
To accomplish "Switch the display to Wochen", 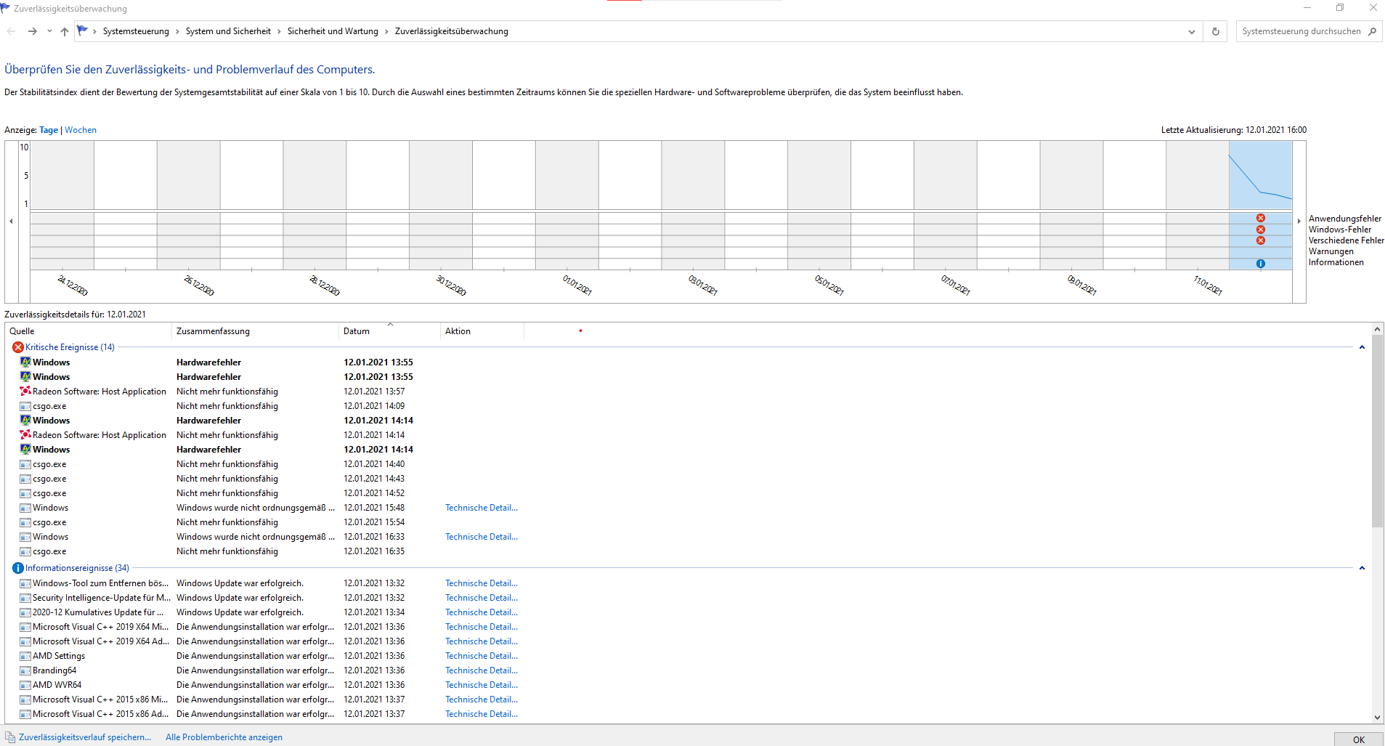I will pos(80,129).
